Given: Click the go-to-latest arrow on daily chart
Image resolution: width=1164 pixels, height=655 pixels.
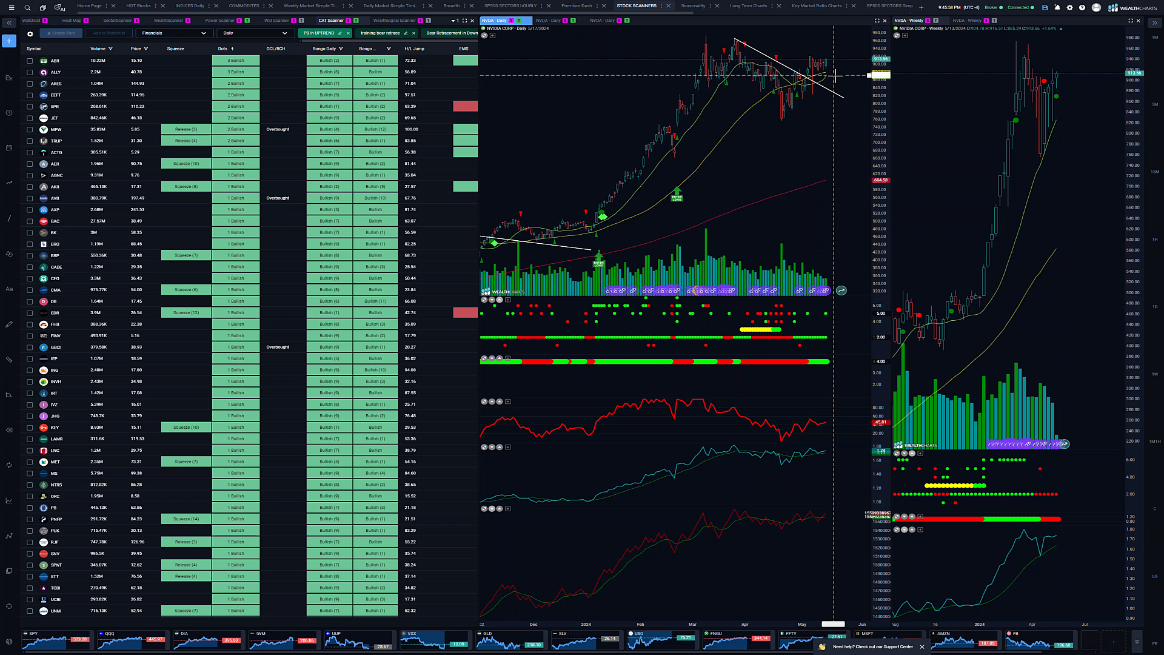Looking at the screenshot, I should pyautogui.click(x=841, y=291).
